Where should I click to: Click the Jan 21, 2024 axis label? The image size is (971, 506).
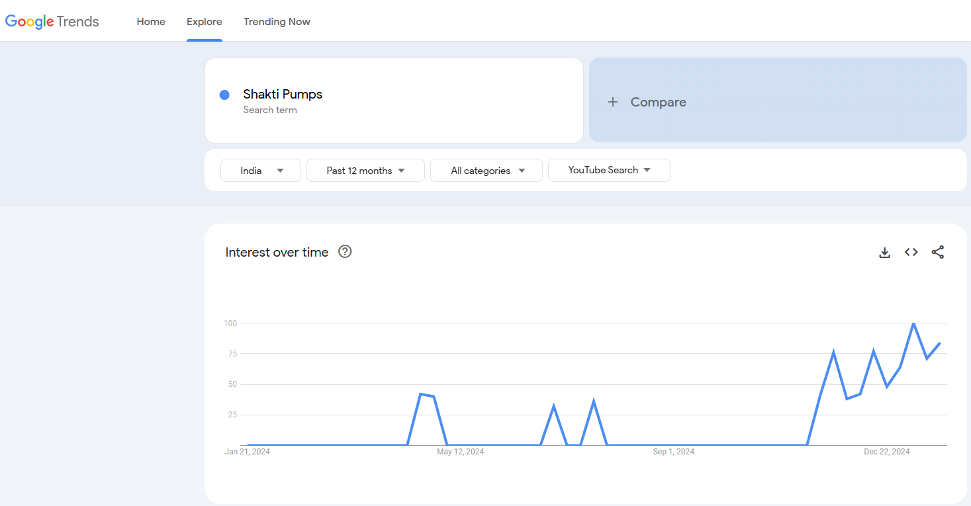pos(248,452)
